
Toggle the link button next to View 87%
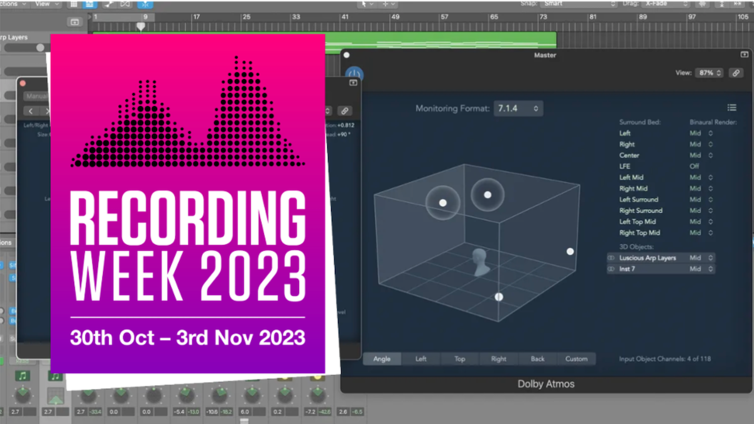pos(735,73)
